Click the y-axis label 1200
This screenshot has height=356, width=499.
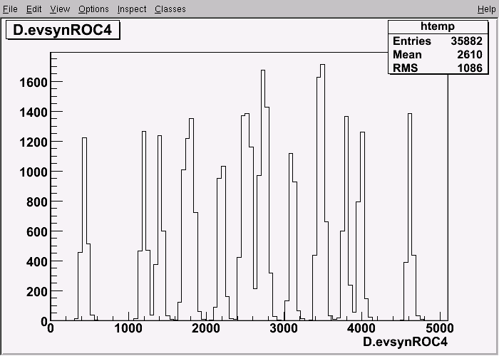(x=34, y=142)
